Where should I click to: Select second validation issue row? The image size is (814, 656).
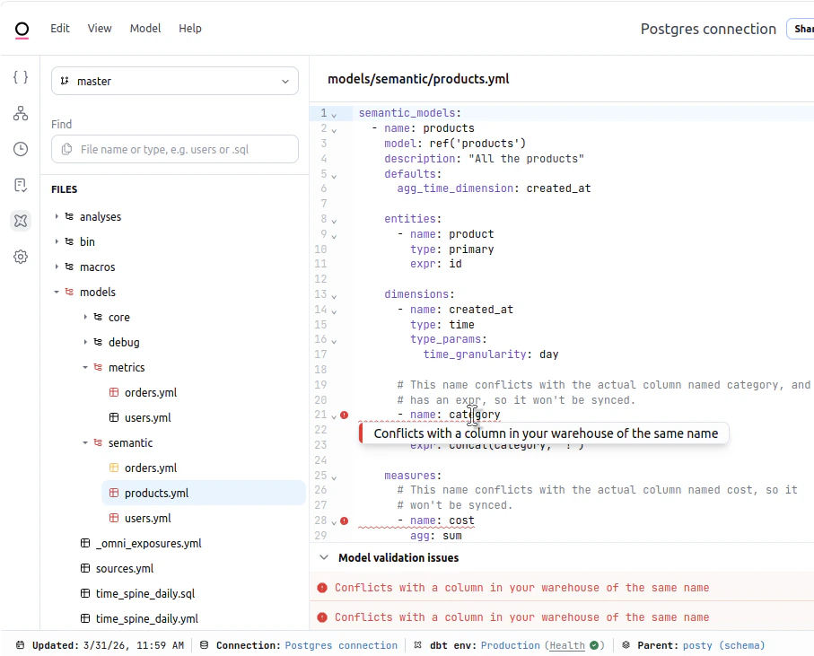(x=562, y=617)
